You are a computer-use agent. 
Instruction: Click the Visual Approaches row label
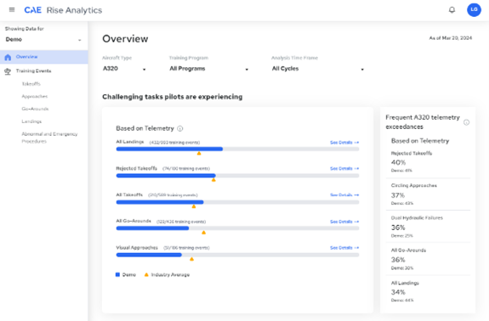tap(137, 248)
